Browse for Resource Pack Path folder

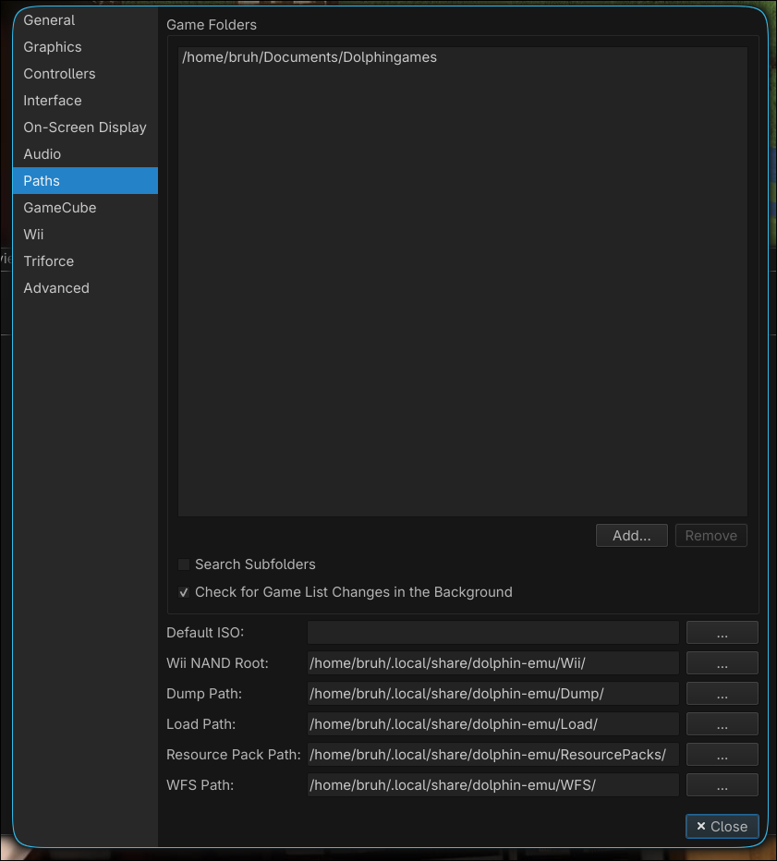click(722, 755)
